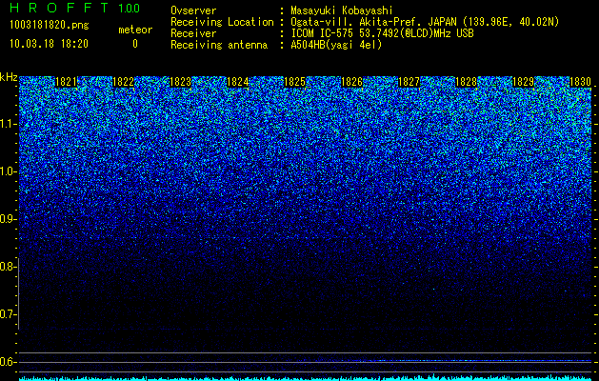This screenshot has width=599, height=381.
Task: Click the date 10.03.18 18:20
Action: click(x=49, y=44)
